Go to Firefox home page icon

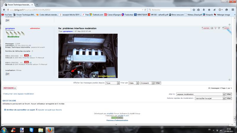tap(209, 10)
